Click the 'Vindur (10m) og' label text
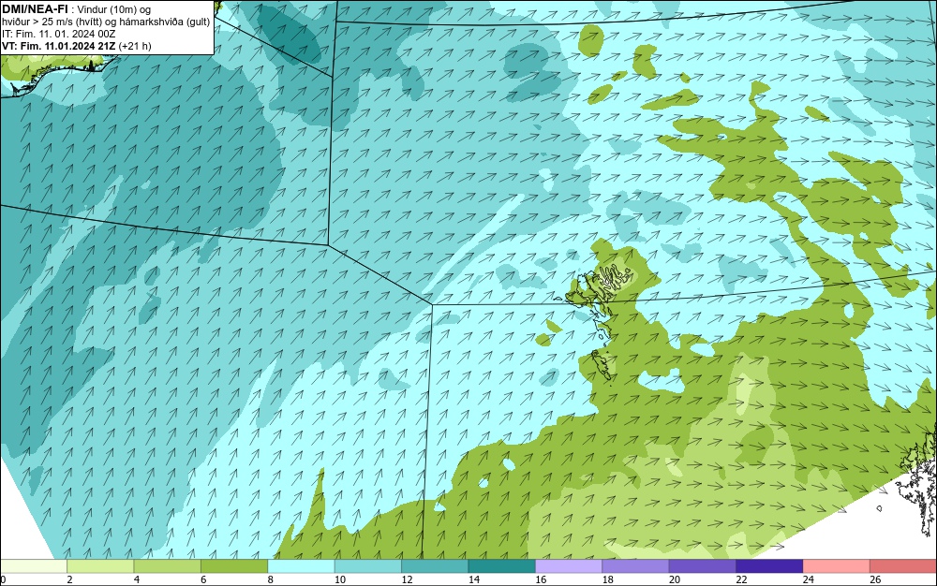 tap(114, 9)
